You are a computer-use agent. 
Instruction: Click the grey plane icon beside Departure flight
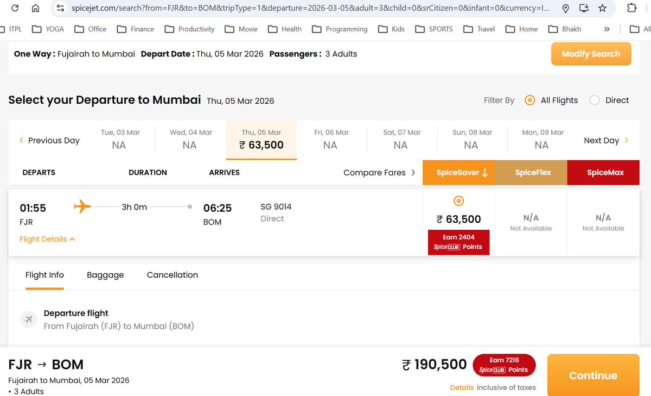pyautogui.click(x=28, y=319)
